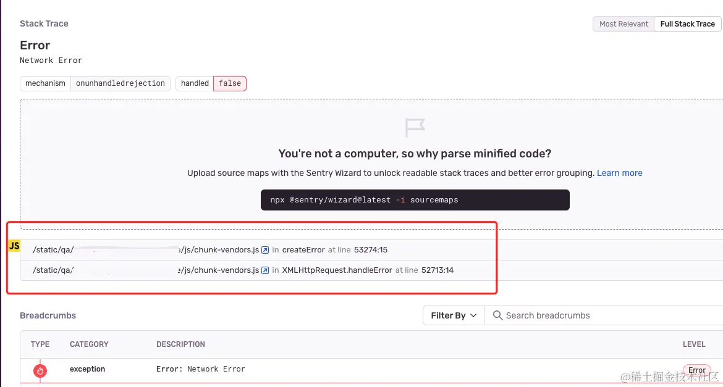This screenshot has width=723, height=387.
Task: Click the Filter By chevron arrow
Action: (474, 315)
